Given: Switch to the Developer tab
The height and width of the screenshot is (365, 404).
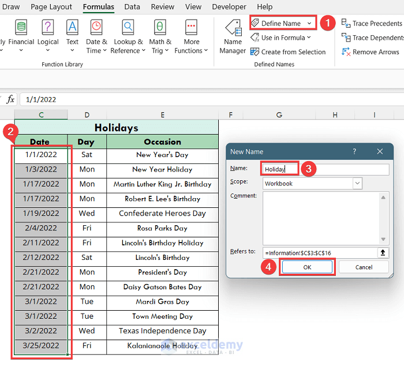Looking at the screenshot, I should coord(229,7).
